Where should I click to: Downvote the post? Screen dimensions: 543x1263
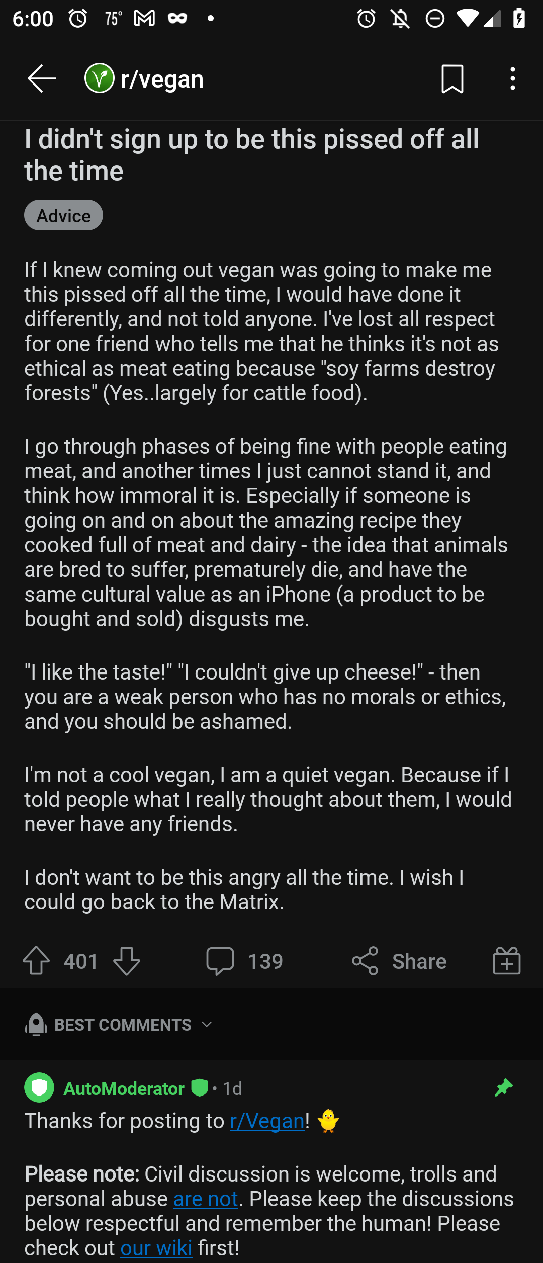(126, 961)
